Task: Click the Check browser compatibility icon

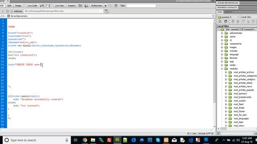Action: click(48, 6)
